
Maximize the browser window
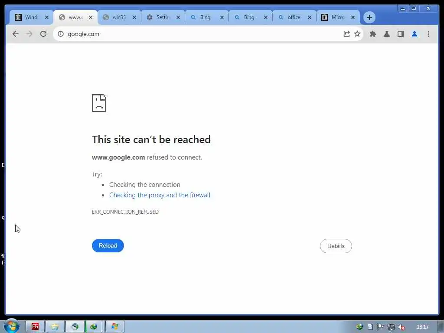(414, 9)
